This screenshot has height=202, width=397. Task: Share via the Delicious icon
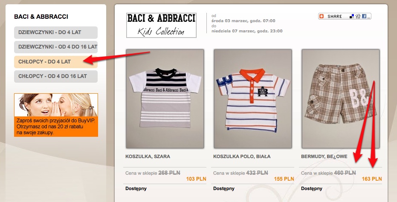352,16
